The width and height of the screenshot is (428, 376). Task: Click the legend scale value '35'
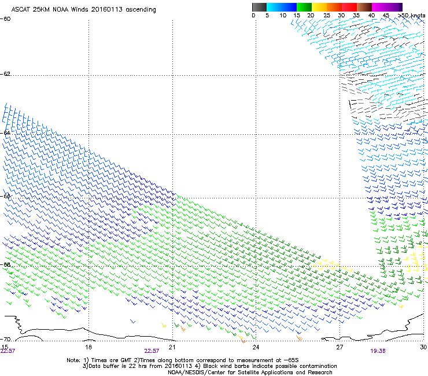[x=356, y=16]
